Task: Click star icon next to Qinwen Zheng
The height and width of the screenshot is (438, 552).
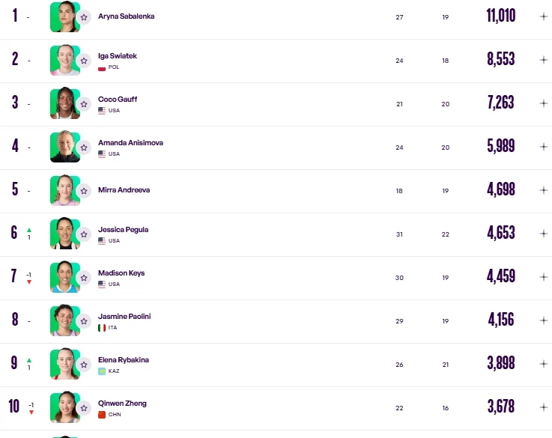Action: point(84,408)
